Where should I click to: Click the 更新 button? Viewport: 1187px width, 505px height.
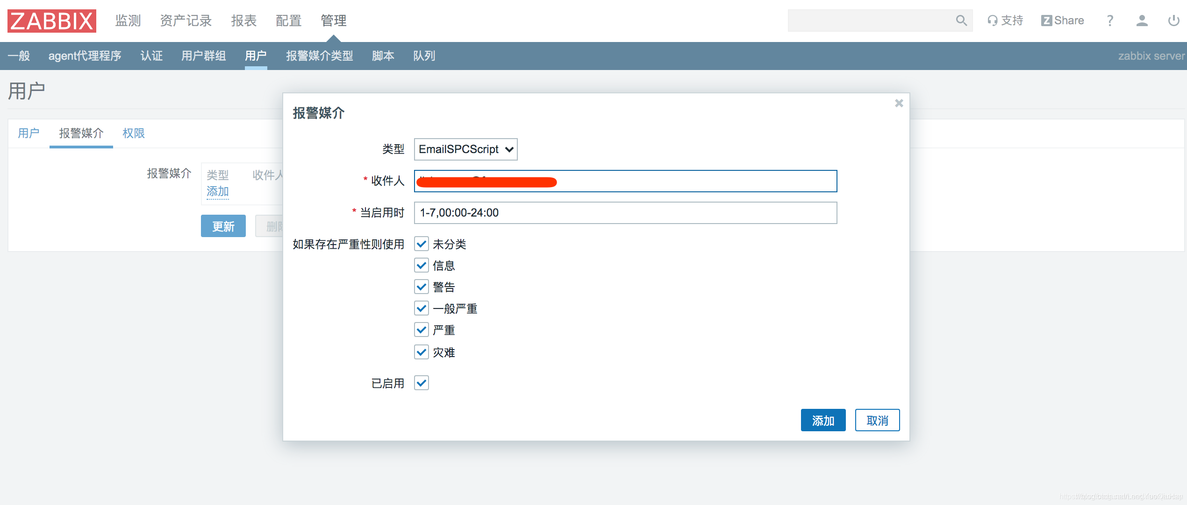pos(223,226)
